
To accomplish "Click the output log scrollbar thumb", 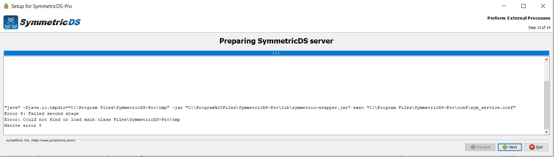I will [546, 105].
